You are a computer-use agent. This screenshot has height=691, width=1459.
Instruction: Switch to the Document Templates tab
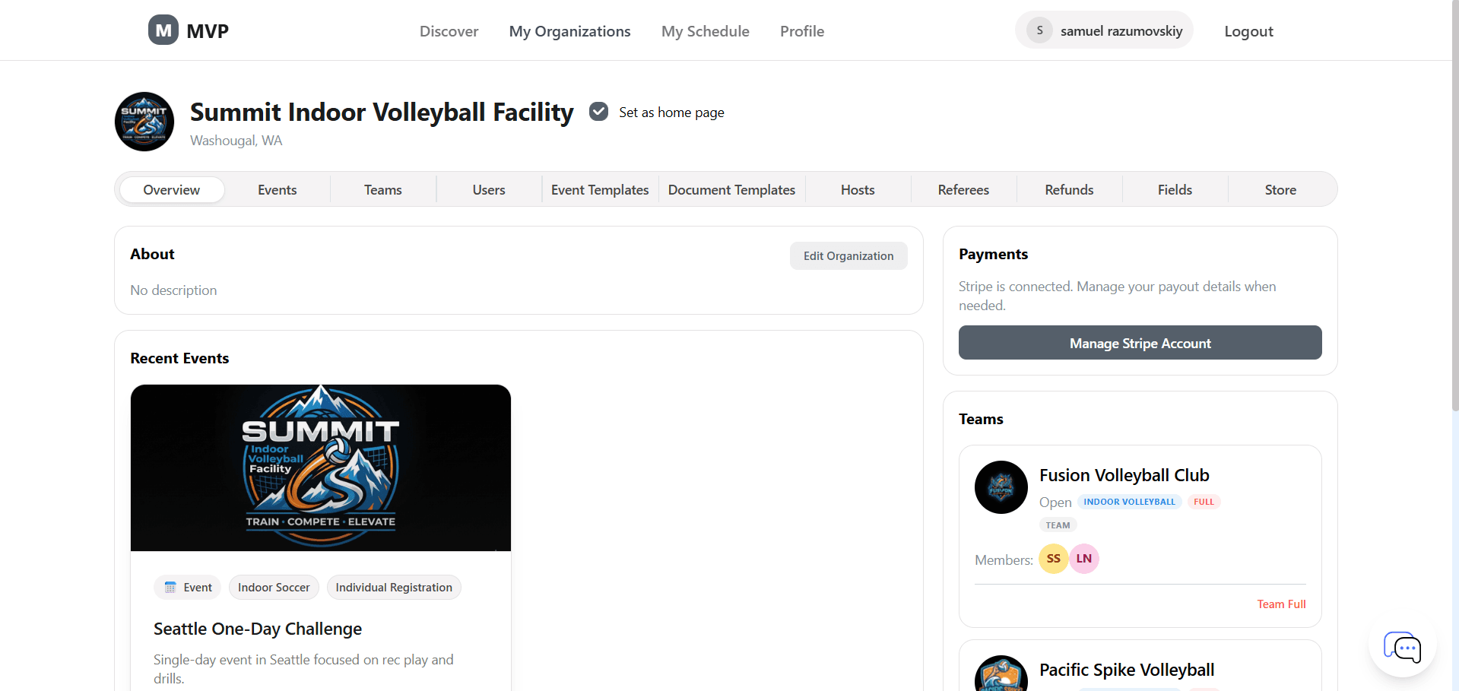(730, 189)
